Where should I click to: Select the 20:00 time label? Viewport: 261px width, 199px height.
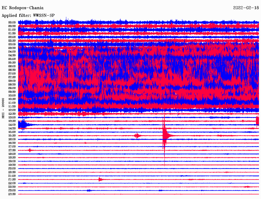[x=12, y=168]
